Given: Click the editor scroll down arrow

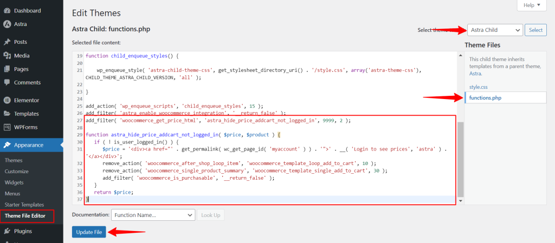Looking at the screenshot, I should click(460, 201).
